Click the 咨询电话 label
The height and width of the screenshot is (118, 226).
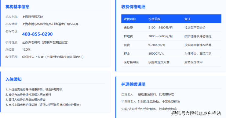(x=11, y=31)
